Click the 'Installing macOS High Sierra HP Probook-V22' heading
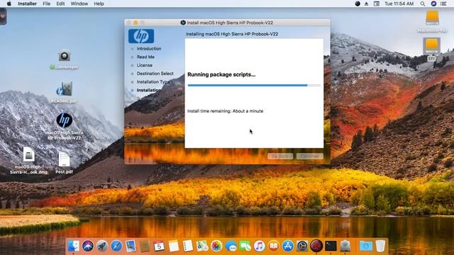This screenshot has width=454, height=255. click(232, 34)
